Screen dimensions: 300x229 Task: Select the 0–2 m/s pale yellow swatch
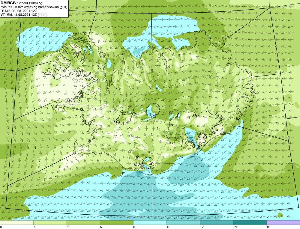coord(16,222)
